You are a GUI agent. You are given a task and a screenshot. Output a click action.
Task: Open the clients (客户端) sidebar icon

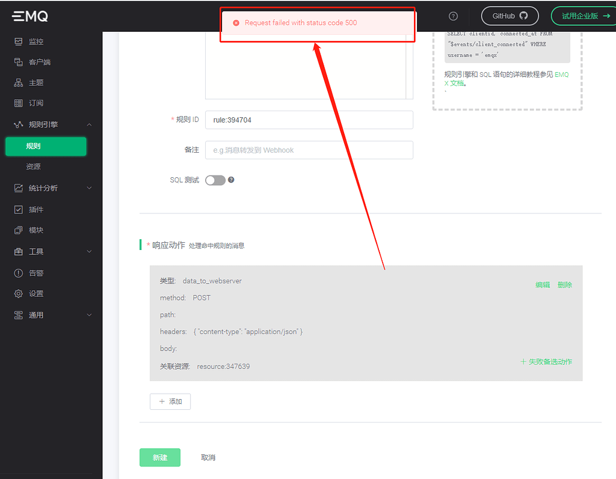pos(18,62)
